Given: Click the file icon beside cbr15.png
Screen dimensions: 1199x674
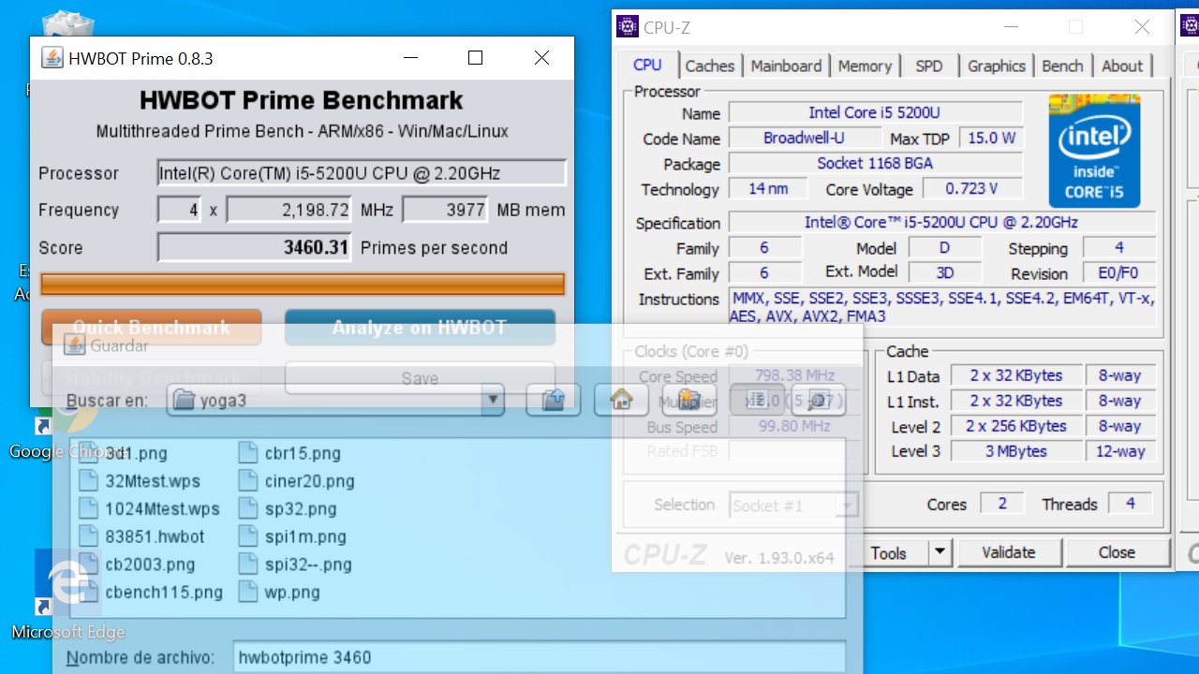Looking at the screenshot, I should click(248, 453).
